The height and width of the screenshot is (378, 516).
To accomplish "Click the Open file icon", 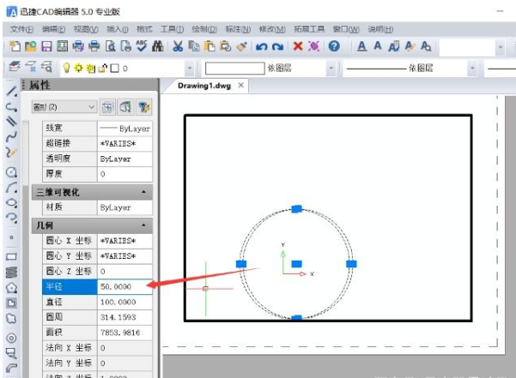I will (31, 46).
